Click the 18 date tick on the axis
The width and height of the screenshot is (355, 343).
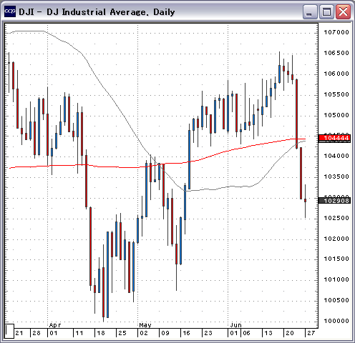tap(101, 333)
